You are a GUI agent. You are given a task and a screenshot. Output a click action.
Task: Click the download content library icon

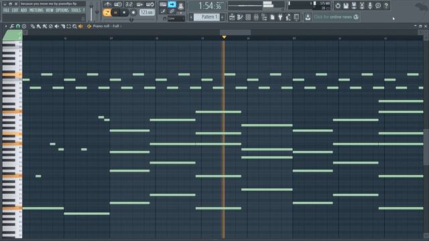[x=308, y=17]
